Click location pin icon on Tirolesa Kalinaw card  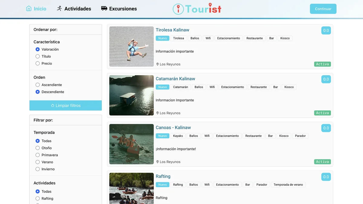(157, 64)
